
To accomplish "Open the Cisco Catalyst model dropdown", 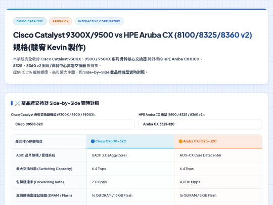I will click(72, 124).
